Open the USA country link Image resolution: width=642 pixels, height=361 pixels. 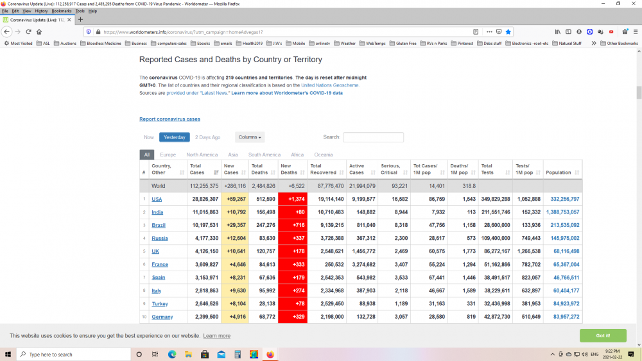[x=157, y=199]
